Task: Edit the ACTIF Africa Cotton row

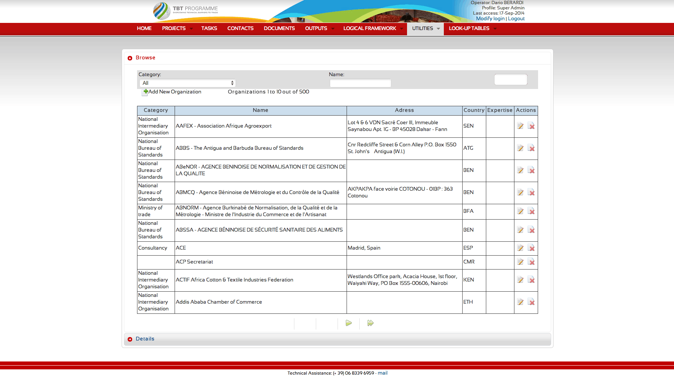Action: tap(520, 280)
